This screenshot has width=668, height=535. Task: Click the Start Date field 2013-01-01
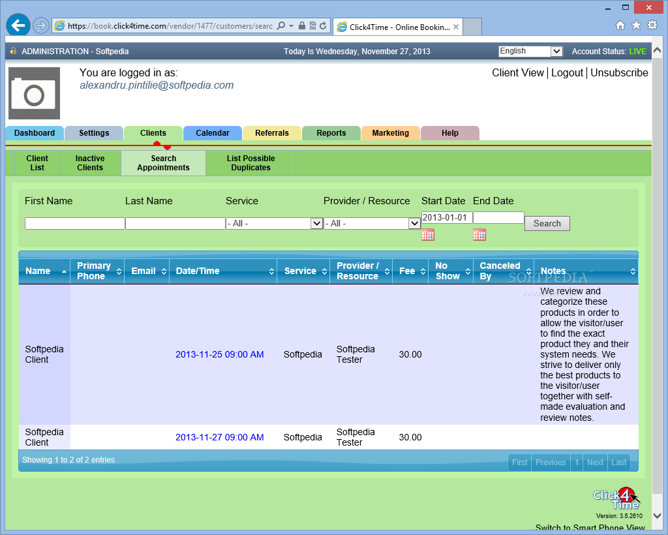coord(447,218)
